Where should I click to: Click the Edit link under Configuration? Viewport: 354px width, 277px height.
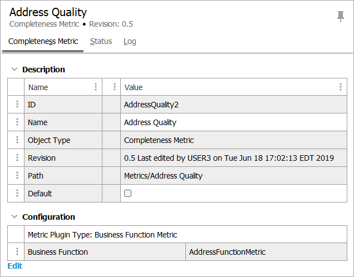(15, 266)
